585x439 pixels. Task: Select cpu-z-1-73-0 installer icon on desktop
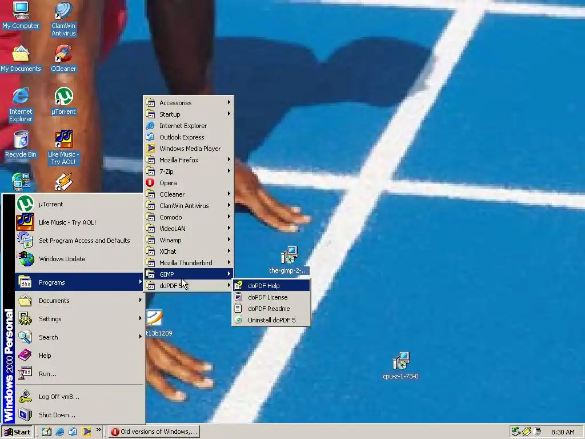(x=400, y=366)
